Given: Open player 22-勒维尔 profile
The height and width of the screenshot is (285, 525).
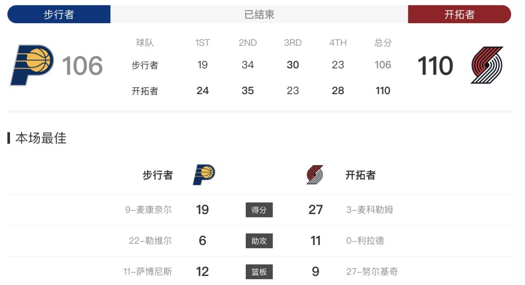Looking at the screenshot, I should (x=150, y=241).
